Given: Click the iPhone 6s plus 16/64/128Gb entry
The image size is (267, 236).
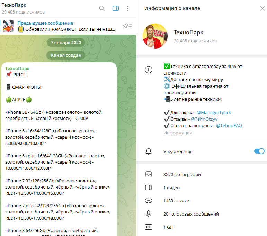Looking at the screenshot, I should (x=55, y=162).
